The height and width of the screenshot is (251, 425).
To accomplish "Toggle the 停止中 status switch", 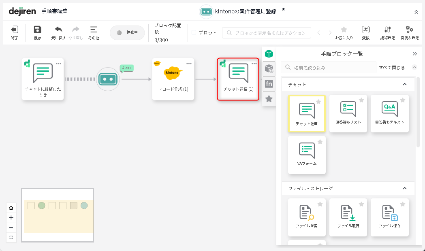I will tap(127, 32).
